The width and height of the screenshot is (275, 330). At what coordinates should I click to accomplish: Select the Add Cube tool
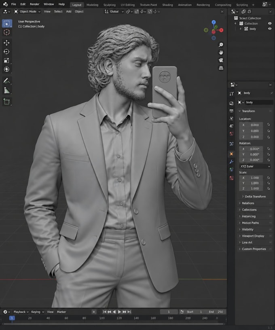click(x=7, y=102)
